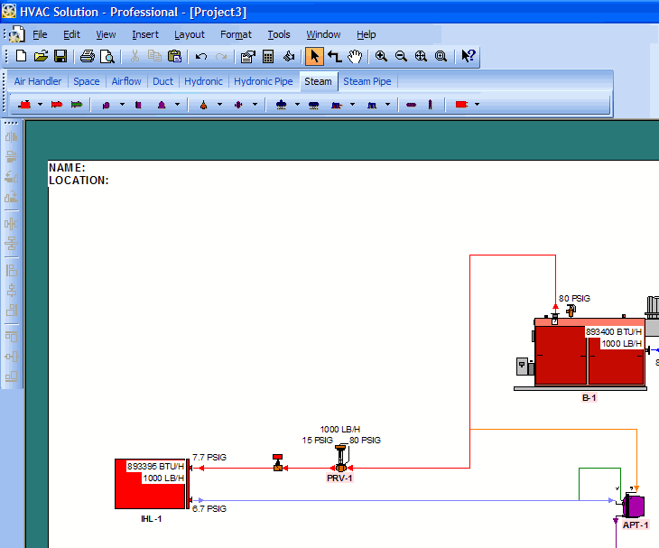Expand the red boiler component dropdown
Viewport: 659px width, 548px height.
coord(40,104)
